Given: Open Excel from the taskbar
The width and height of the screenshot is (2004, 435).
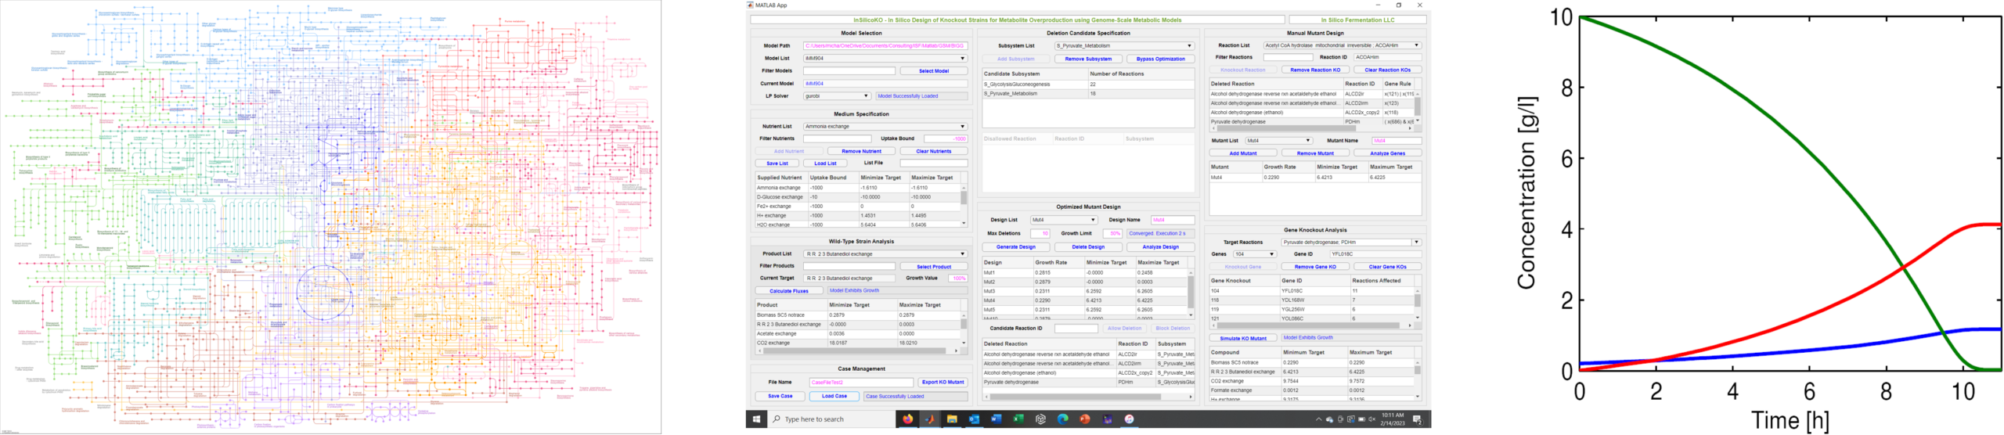Looking at the screenshot, I should coord(1018,419).
